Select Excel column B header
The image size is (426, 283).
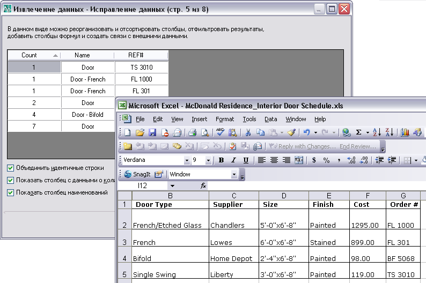pyautogui.click(x=170, y=196)
